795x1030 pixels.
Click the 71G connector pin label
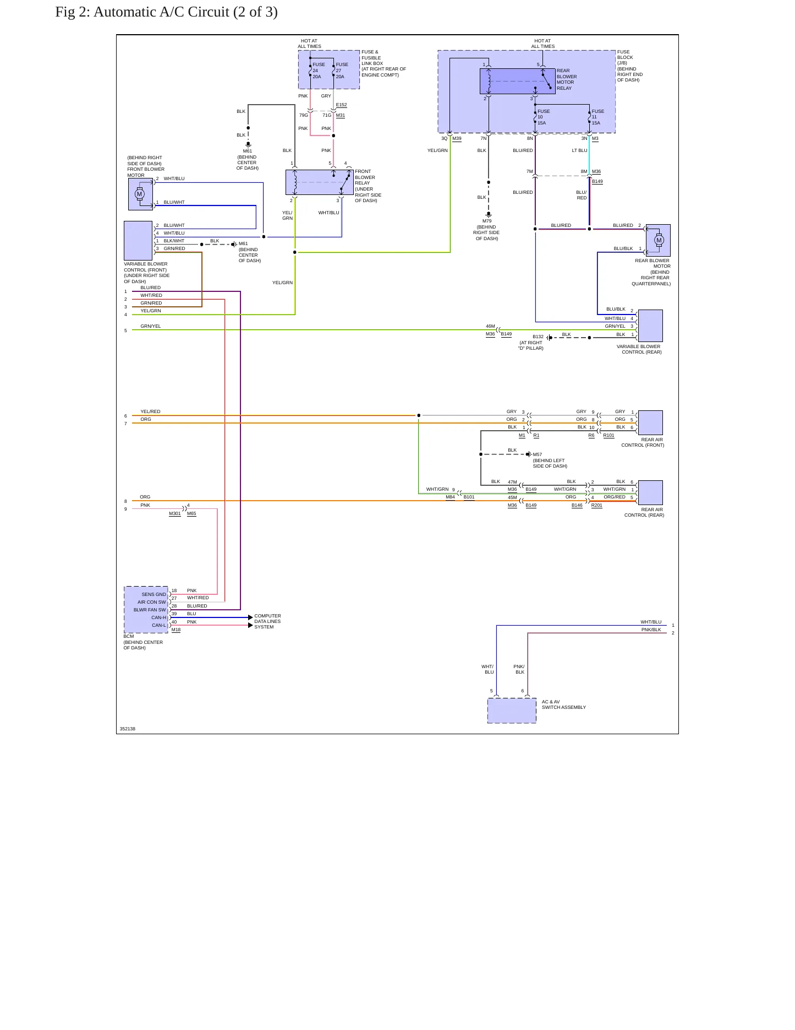(327, 115)
